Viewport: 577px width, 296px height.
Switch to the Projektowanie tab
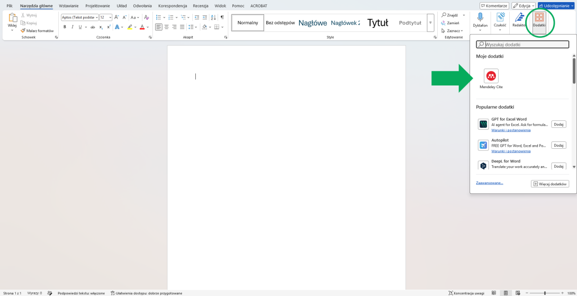[x=97, y=6]
